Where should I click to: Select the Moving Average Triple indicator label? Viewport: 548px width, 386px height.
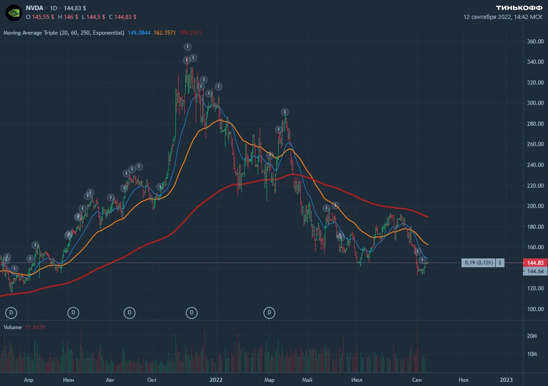point(64,33)
